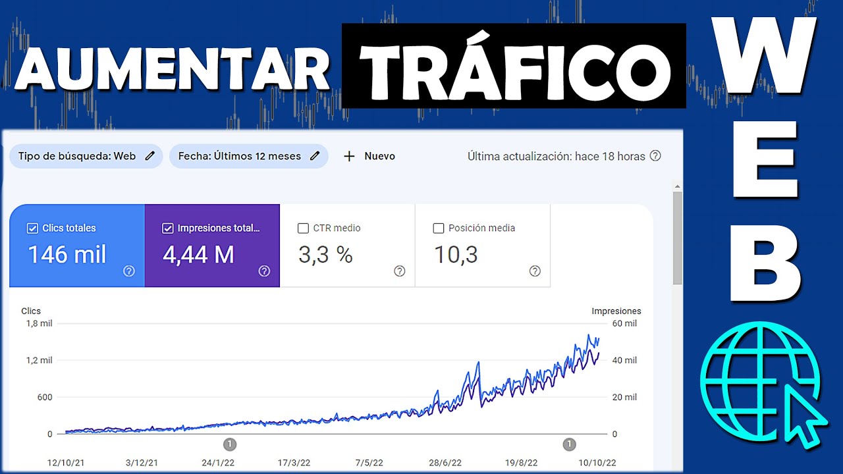Open the help icon beside 'Última actualización'

tap(655, 156)
